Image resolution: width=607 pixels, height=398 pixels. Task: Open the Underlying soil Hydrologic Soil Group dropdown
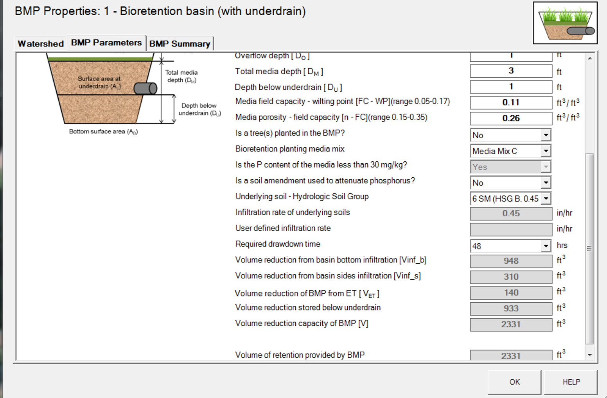click(x=546, y=198)
